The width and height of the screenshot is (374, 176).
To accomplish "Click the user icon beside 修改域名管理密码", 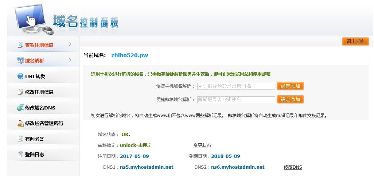I will (x=20, y=123).
